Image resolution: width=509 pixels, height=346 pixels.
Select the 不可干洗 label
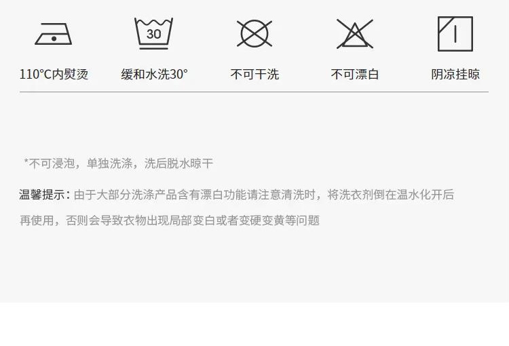(x=254, y=75)
